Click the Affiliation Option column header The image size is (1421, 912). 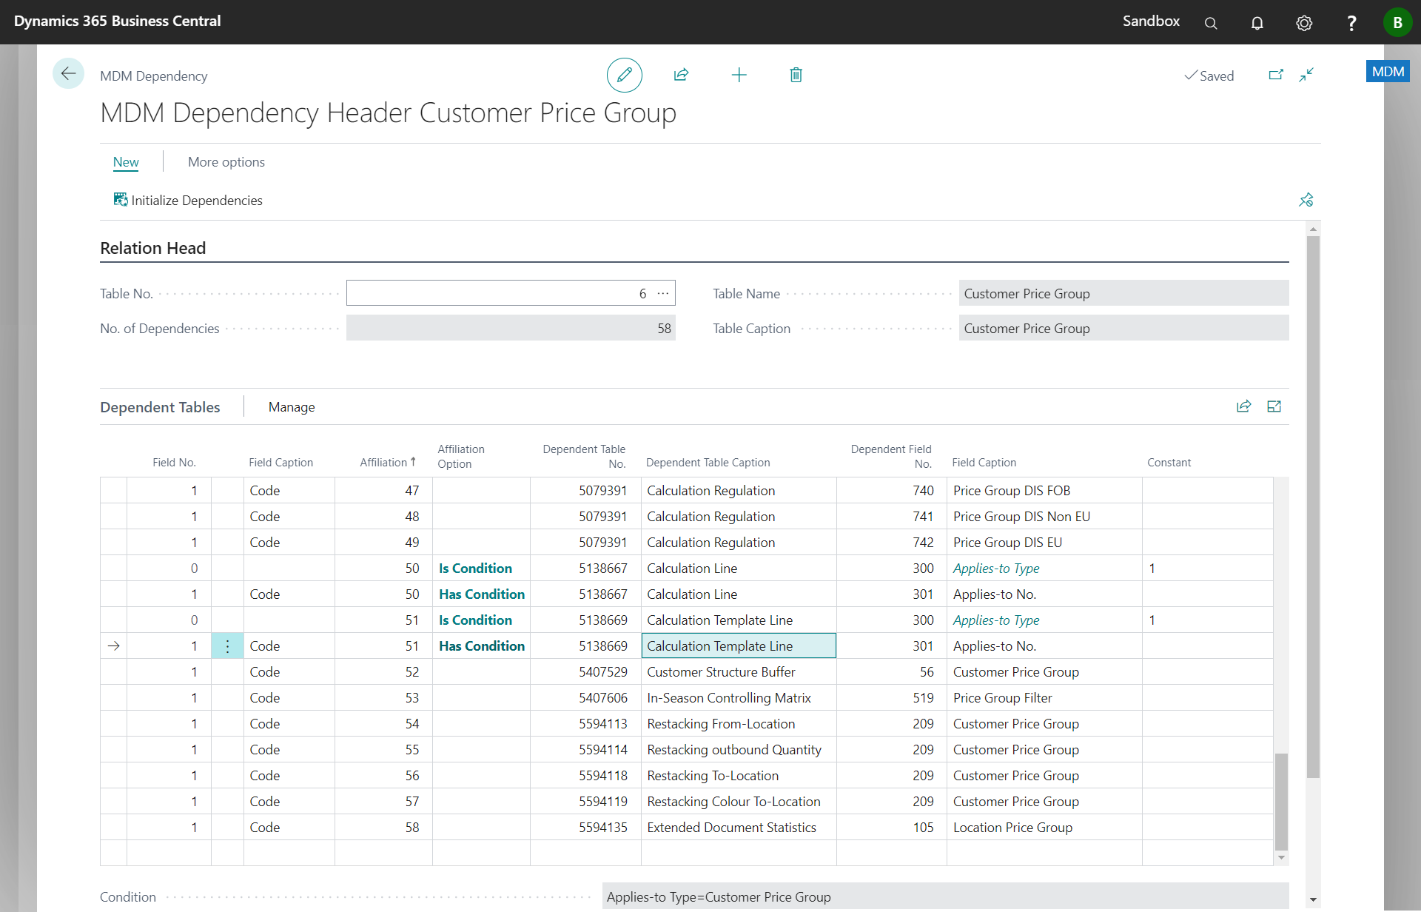click(460, 456)
